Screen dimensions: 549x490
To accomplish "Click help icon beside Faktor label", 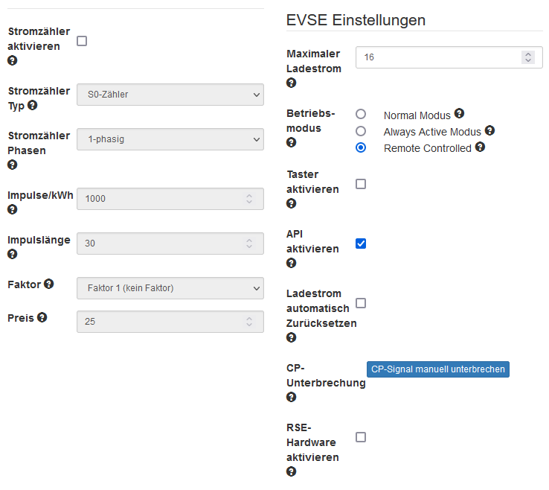I will click(x=49, y=284).
